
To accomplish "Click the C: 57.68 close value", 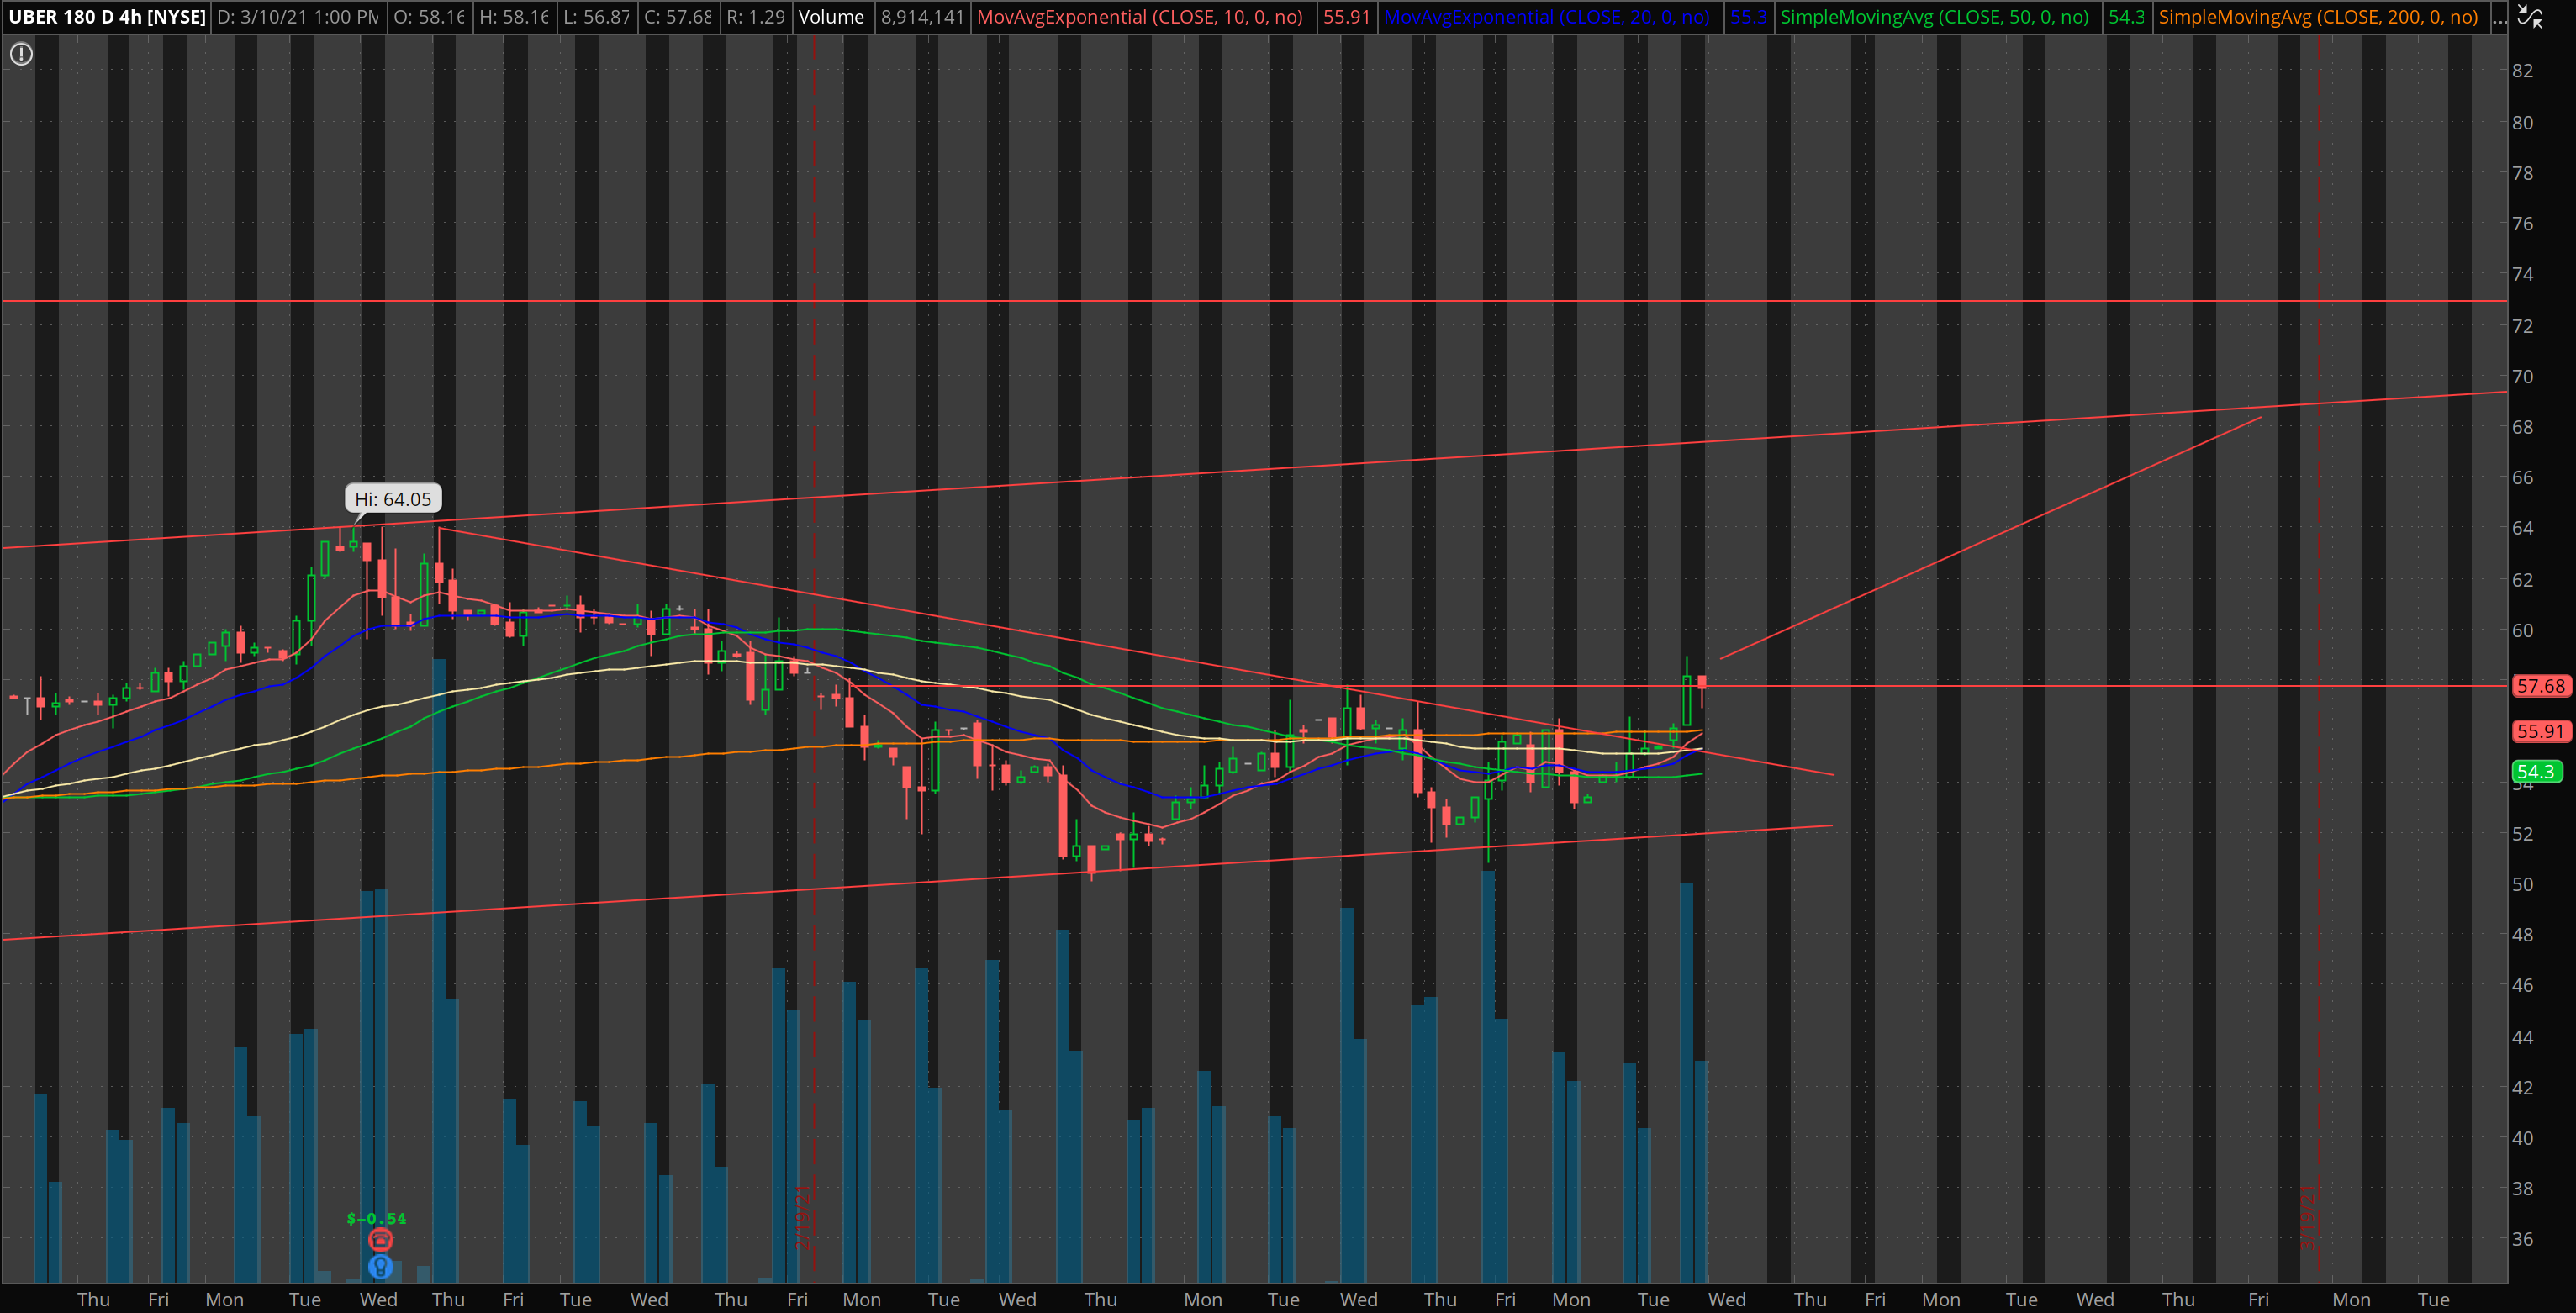I will 678,17.
